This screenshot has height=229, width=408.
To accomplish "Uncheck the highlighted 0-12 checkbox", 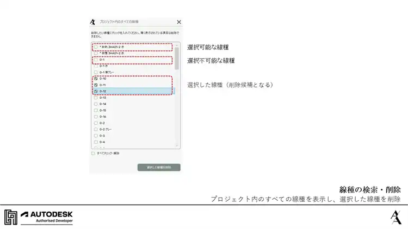I will [96, 91].
